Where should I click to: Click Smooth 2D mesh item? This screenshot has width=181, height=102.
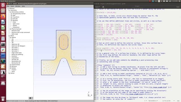(x=15, y=59)
